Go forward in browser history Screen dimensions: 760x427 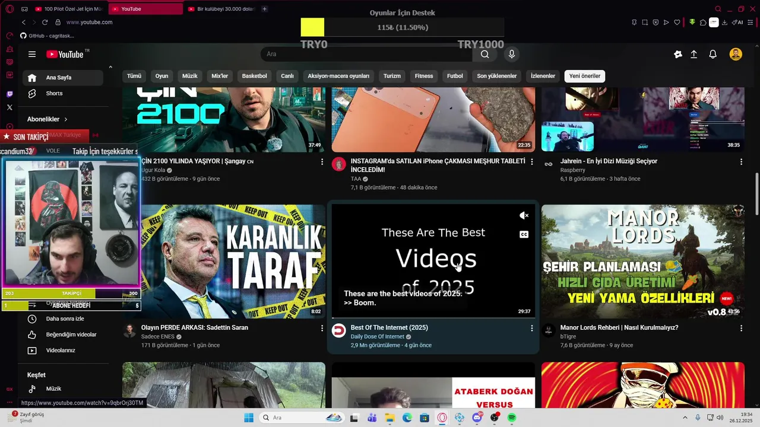(x=34, y=22)
